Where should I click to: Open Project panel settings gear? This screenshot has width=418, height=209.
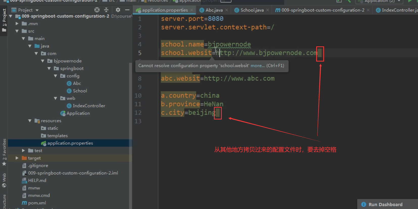(118, 10)
